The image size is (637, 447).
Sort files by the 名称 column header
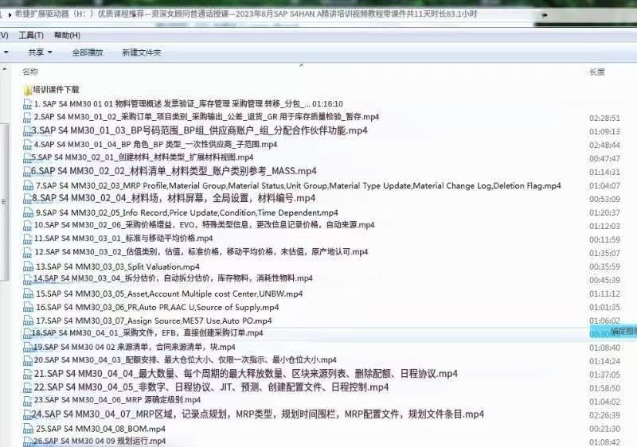(30, 72)
